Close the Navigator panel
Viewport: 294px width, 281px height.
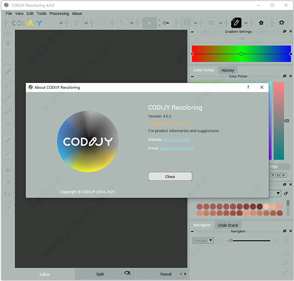click(x=291, y=231)
